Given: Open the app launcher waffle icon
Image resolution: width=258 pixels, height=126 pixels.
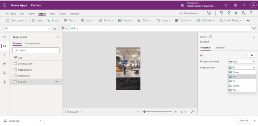Looking at the screenshot, I should tap(5, 5).
